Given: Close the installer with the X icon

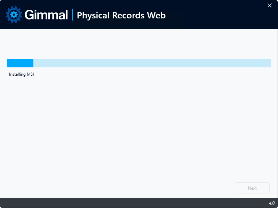Looking at the screenshot, I should [270, 6].
